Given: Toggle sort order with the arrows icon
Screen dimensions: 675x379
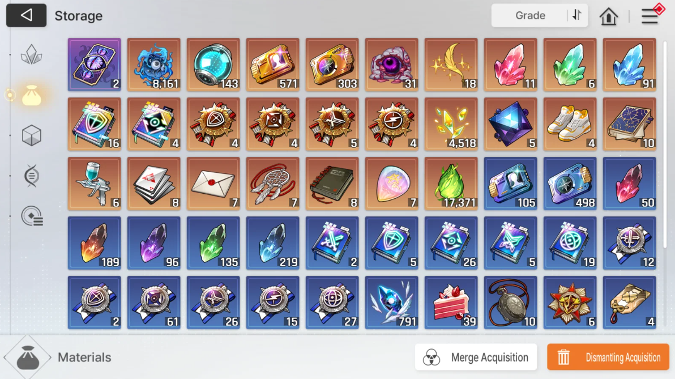Looking at the screenshot, I should [577, 15].
